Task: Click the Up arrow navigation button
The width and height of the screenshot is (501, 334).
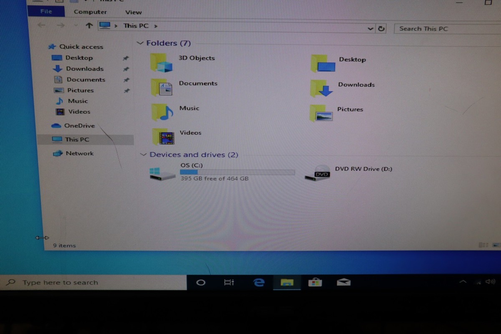Action: (x=89, y=25)
